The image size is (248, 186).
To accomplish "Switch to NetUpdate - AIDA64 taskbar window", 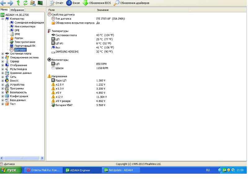I will (x=121, y=170).
